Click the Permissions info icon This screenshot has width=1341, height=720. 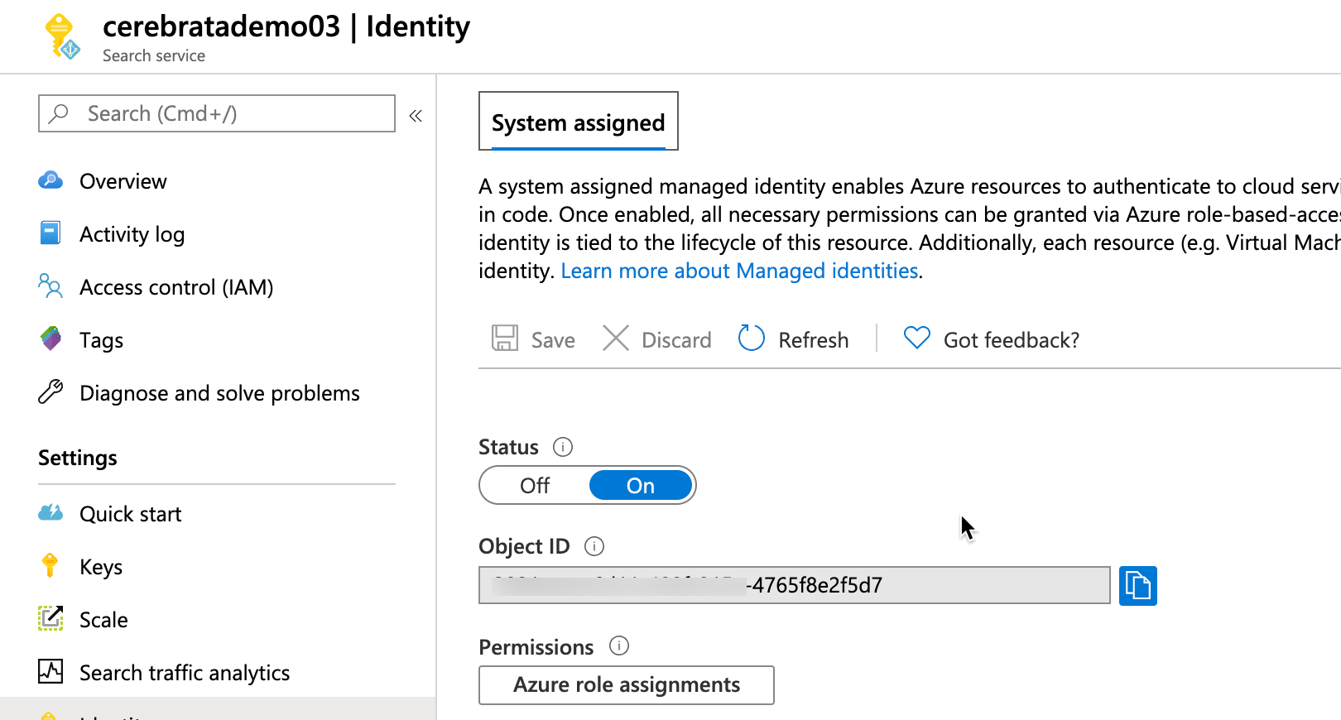coord(619,646)
